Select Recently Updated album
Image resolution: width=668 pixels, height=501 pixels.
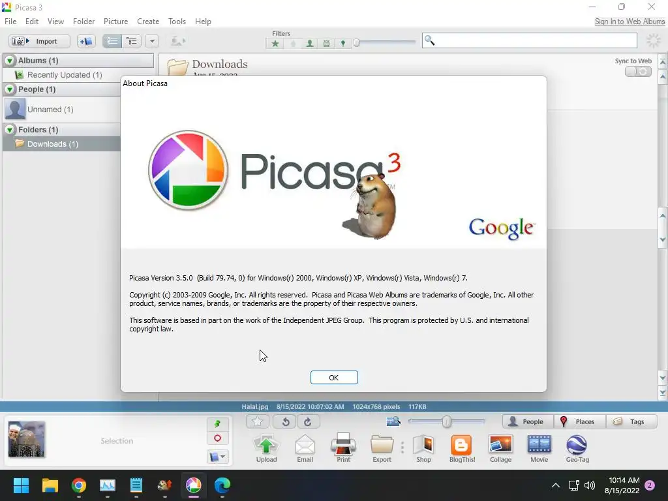[65, 75]
